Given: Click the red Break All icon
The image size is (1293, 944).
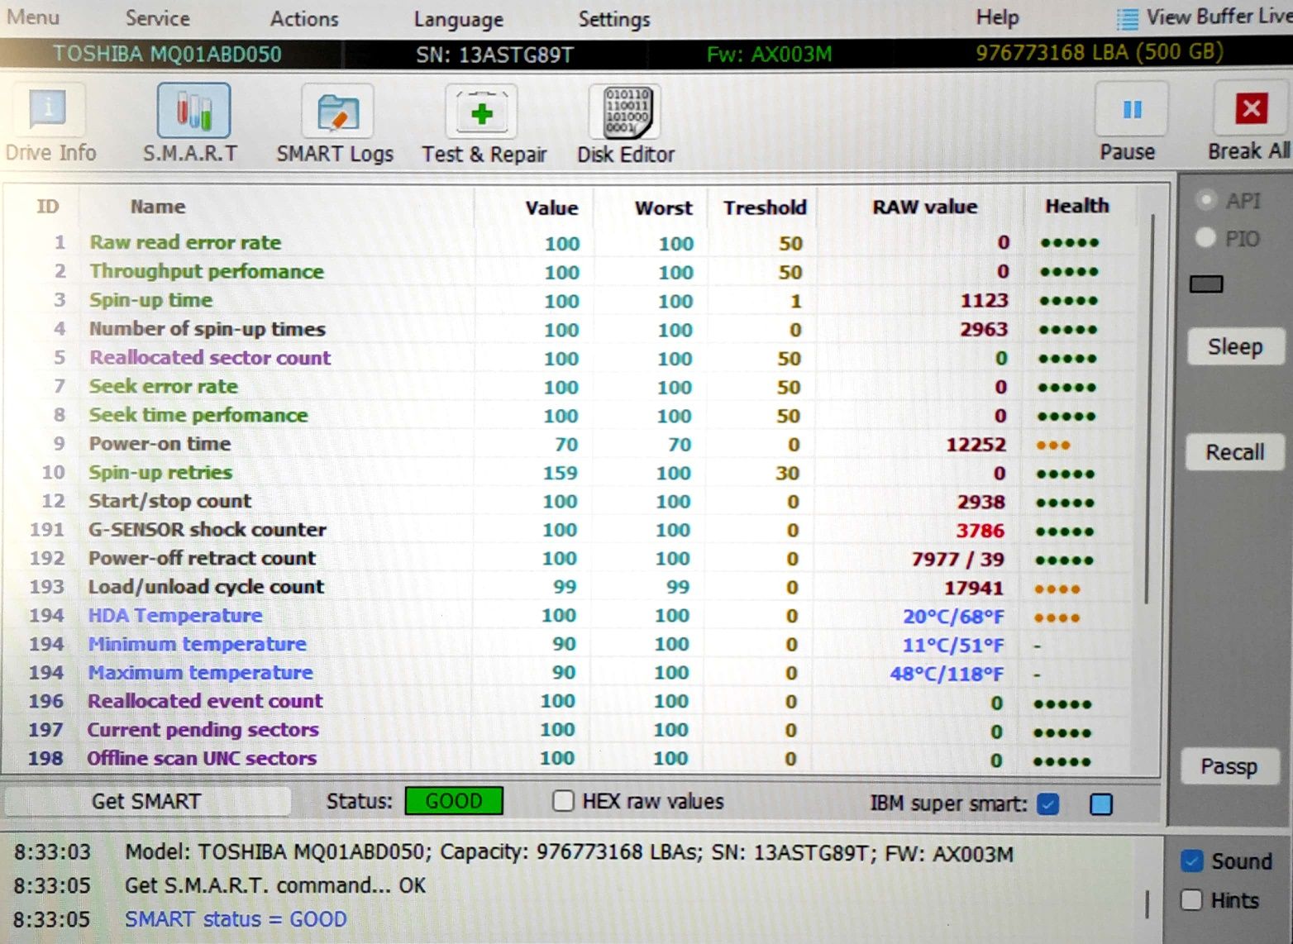Looking at the screenshot, I should 1251,108.
